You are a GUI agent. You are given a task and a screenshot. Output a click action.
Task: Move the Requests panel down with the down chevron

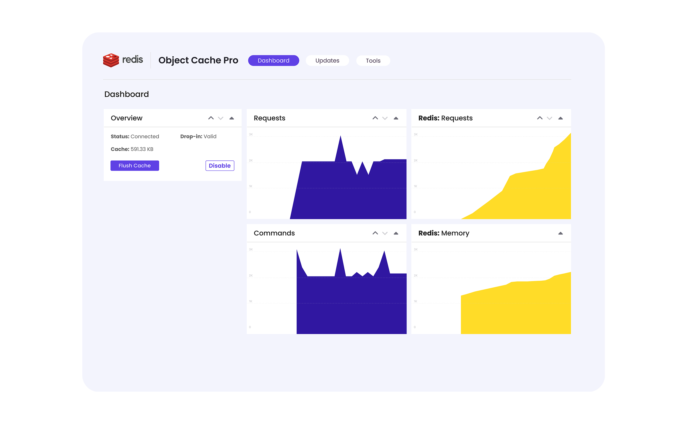pyautogui.click(x=385, y=118)
